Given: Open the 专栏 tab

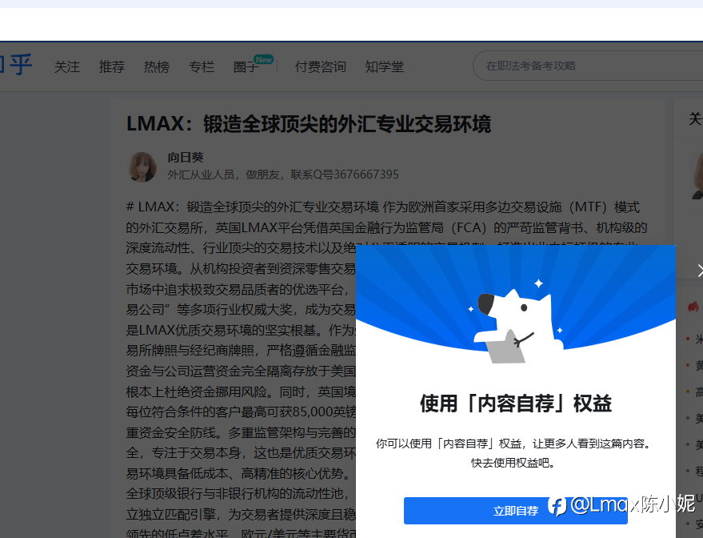Looking at the screenshot, I should (x=202, y=67).
